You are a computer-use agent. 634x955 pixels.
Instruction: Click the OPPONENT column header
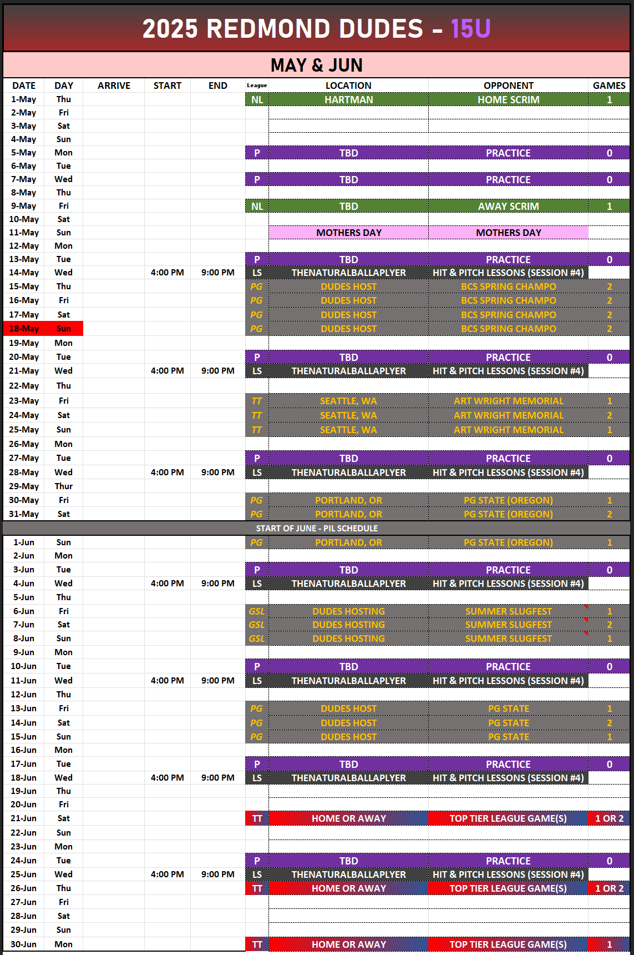(508, 86)
